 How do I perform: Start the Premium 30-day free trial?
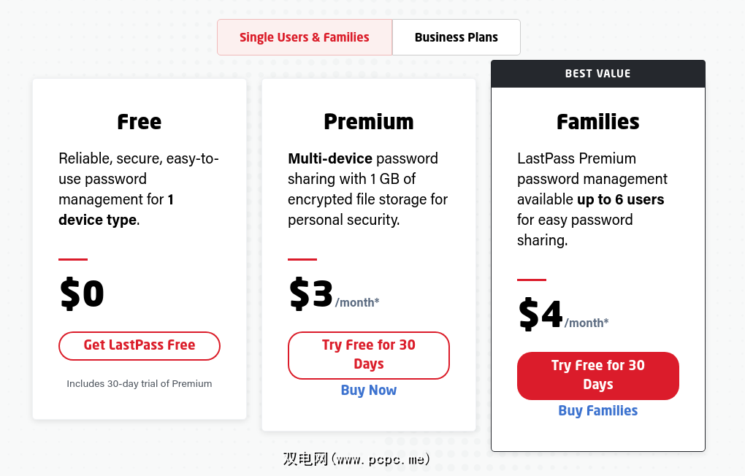369,355
